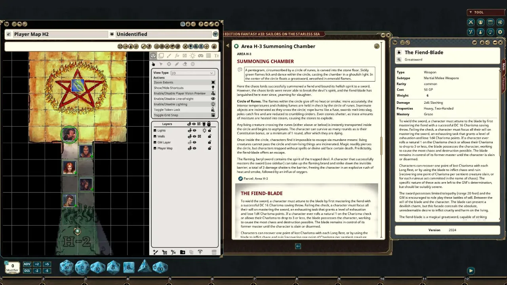
Task: Switch to the layers stack tab
Action: pos(161,56)
